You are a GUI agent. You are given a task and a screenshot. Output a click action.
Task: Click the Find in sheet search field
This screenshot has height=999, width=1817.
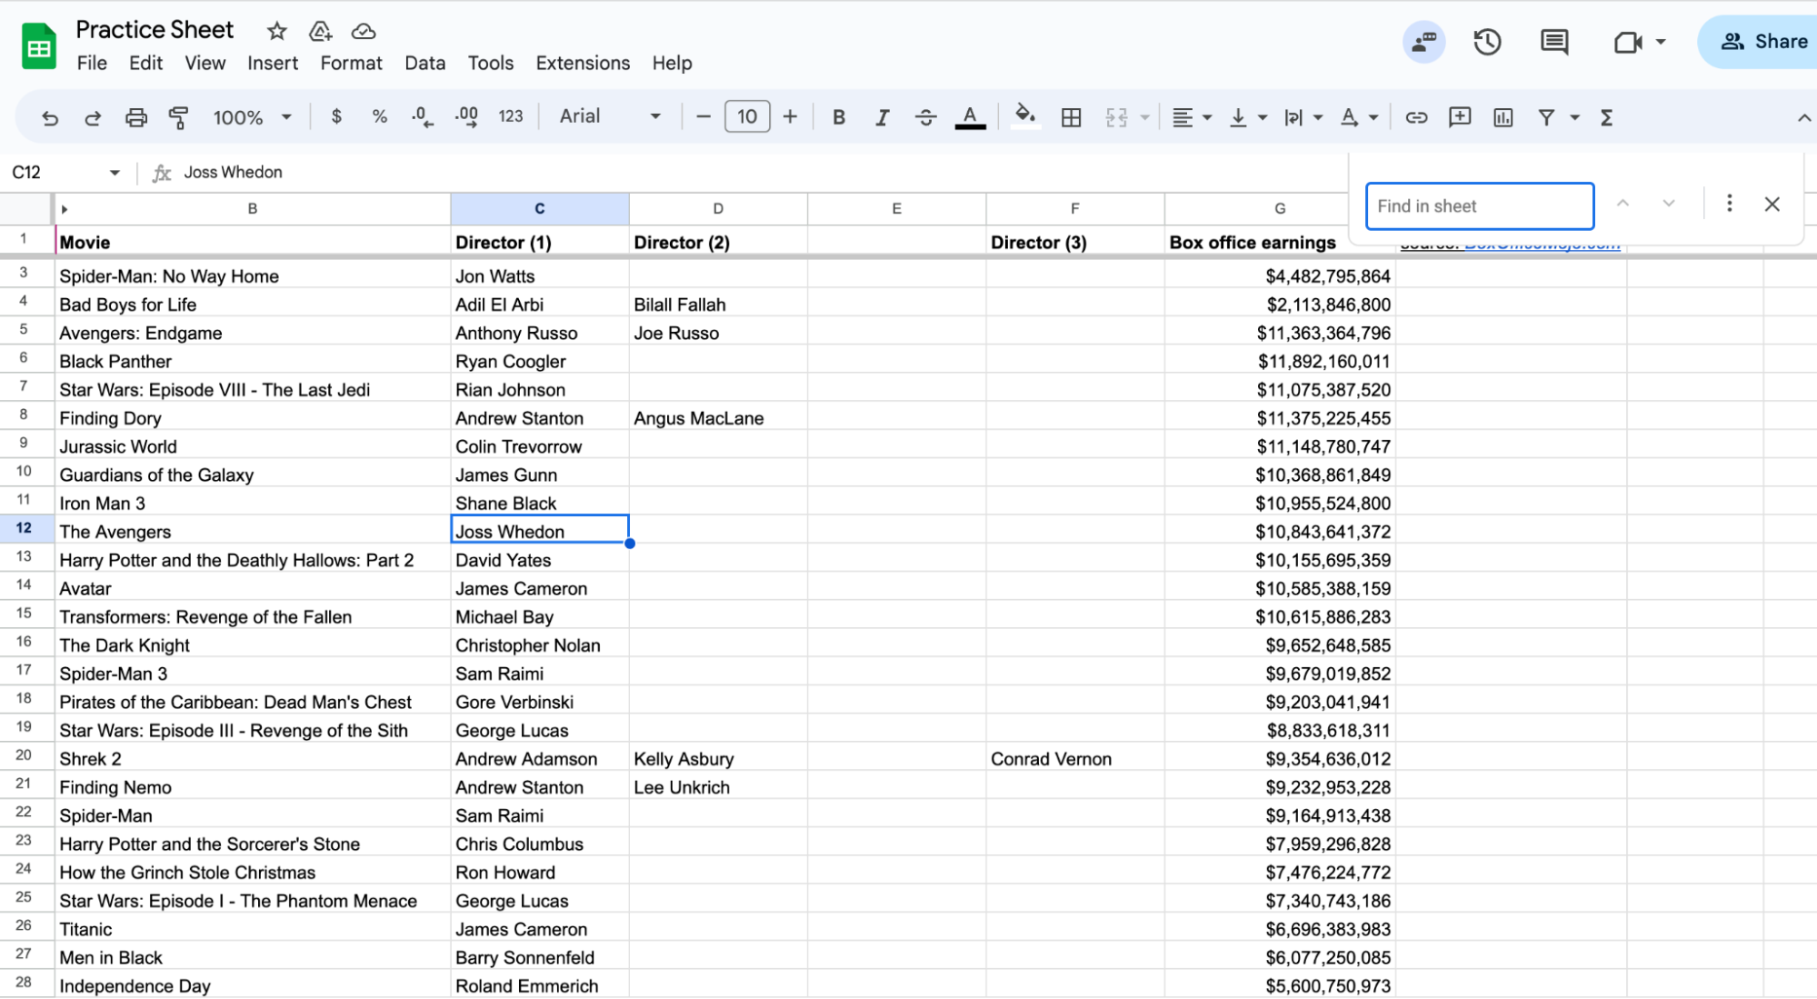click(x=1480, y=206)
